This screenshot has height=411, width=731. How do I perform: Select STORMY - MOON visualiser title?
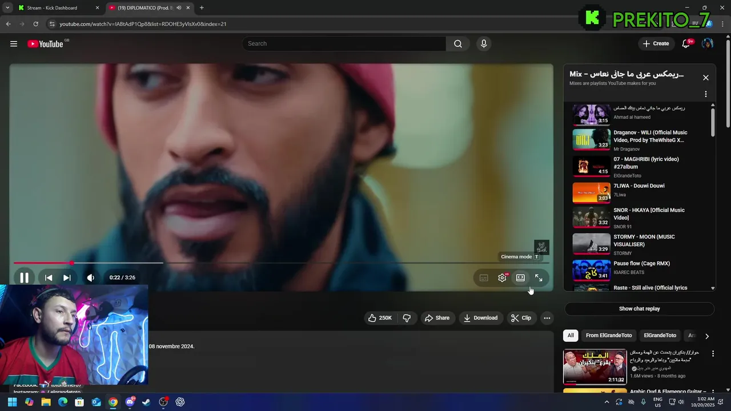pyautogui.click(x=644, y=240)
